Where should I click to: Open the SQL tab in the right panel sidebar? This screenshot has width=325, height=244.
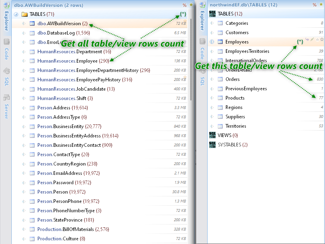point(202,81)
